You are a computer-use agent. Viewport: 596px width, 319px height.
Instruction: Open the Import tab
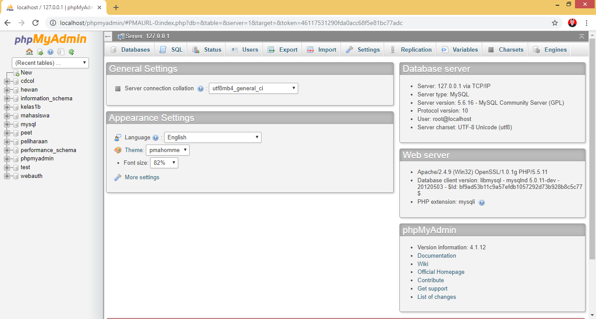point(321,50)
